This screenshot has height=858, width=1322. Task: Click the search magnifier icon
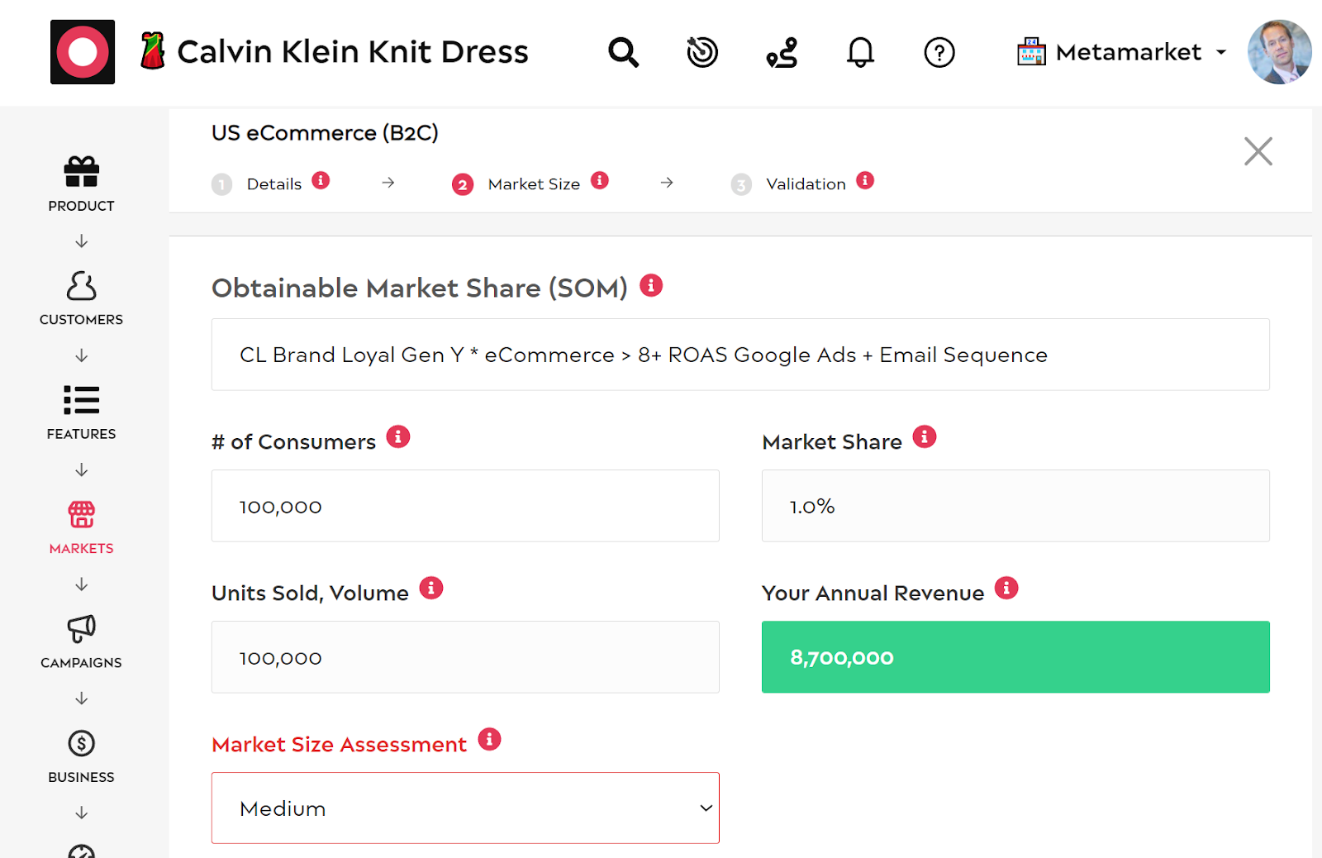point(623,52)
